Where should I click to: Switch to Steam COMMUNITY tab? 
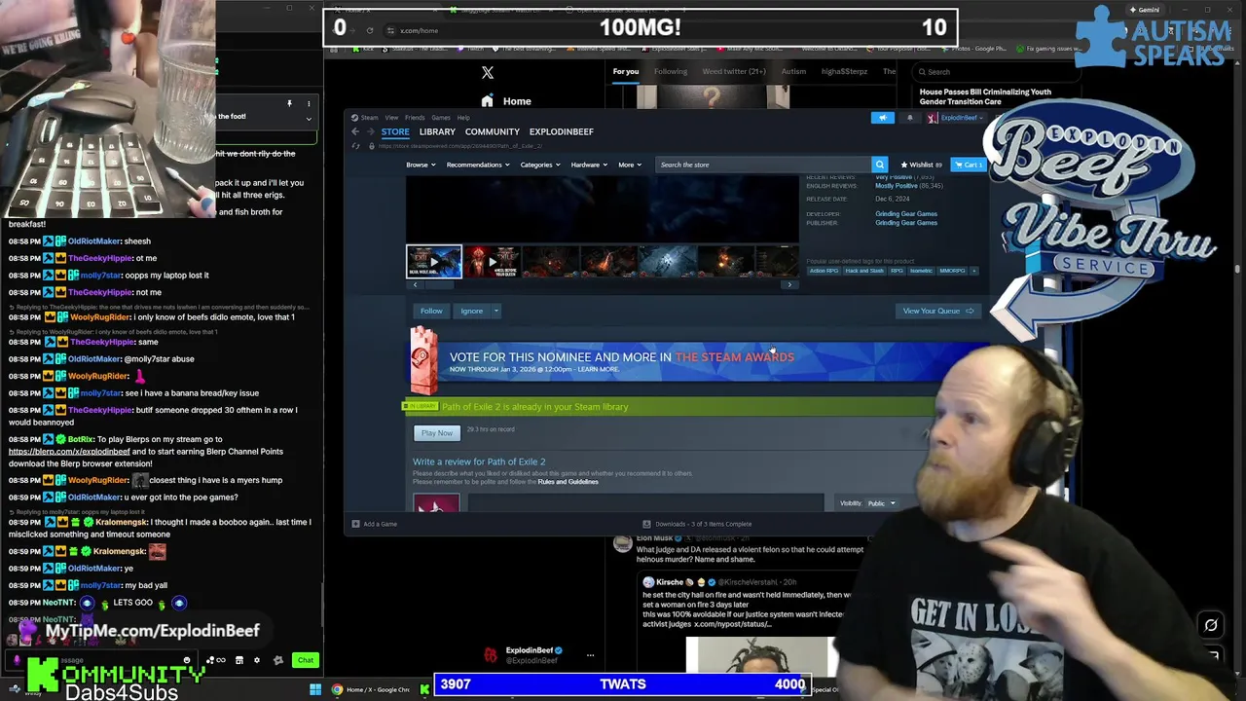pyautogui.click(x=493, y=131)
